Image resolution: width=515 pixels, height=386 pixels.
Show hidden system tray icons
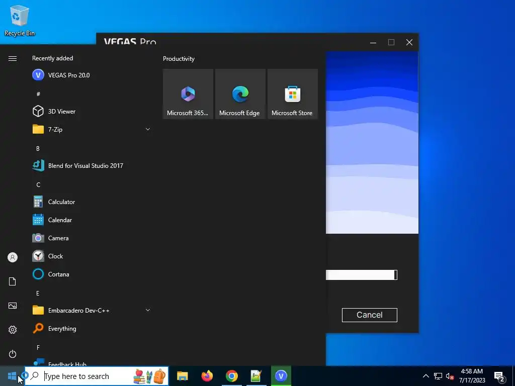(425, 376)
